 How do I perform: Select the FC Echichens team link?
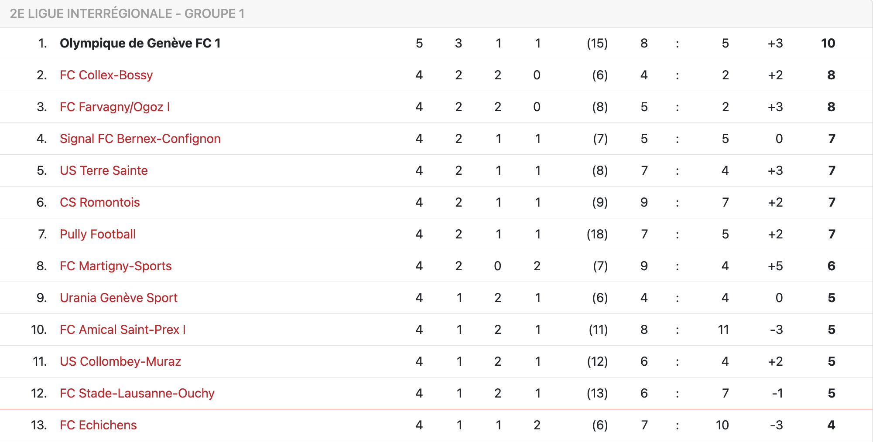[98, 425]
